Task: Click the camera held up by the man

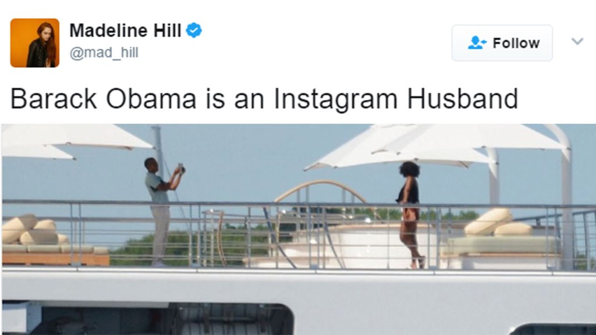Action: [182, 169]
